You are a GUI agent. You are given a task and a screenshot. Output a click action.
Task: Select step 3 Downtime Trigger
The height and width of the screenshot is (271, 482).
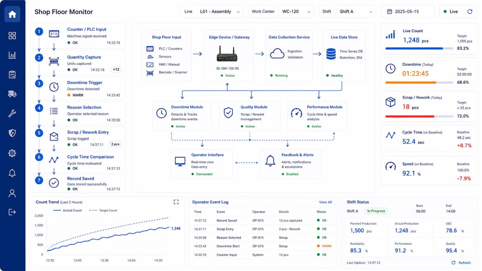pyautogui.click(x=78, y=89)
